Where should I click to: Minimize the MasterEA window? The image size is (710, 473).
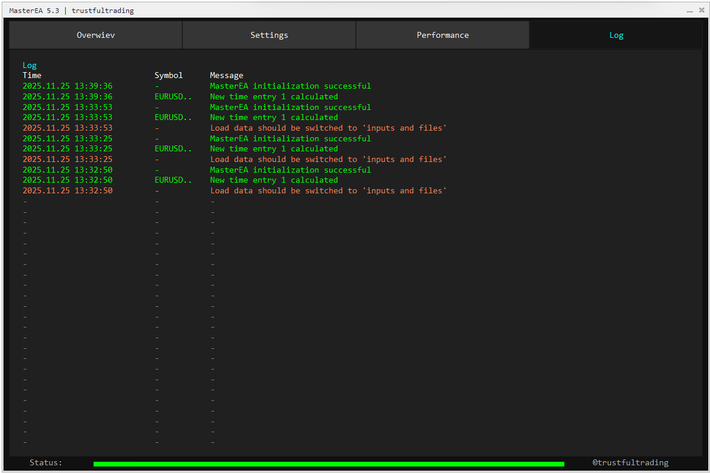(689, 11)
